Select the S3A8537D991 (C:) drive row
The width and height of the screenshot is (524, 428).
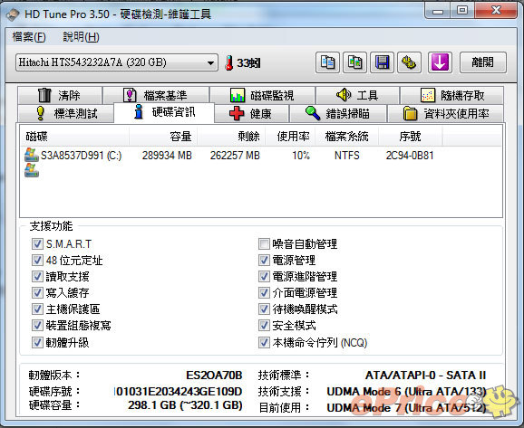(x=261, y=156)
